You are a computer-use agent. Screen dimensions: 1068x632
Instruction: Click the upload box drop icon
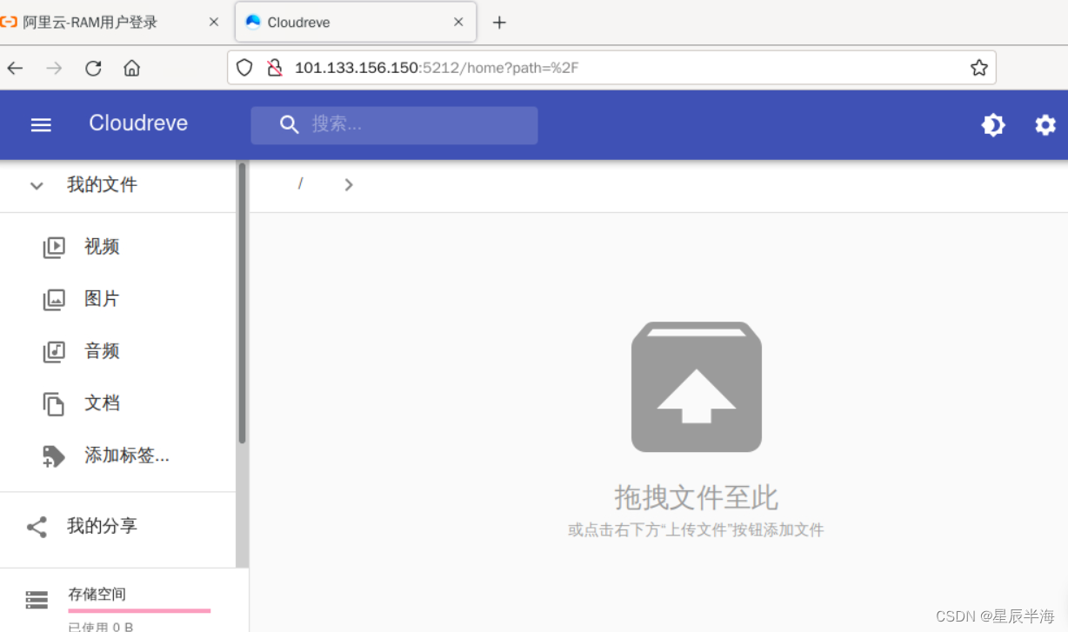tap(697, 387)
